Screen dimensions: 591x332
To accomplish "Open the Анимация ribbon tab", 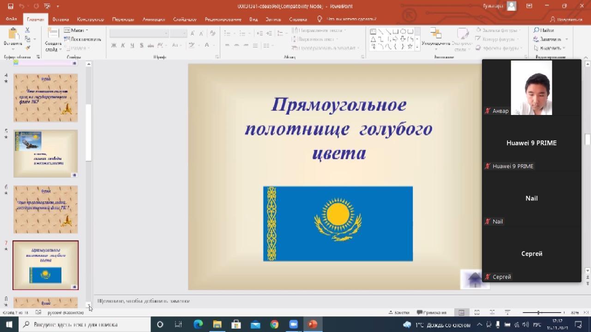I will pyautogui.click(x=153, y=19).
